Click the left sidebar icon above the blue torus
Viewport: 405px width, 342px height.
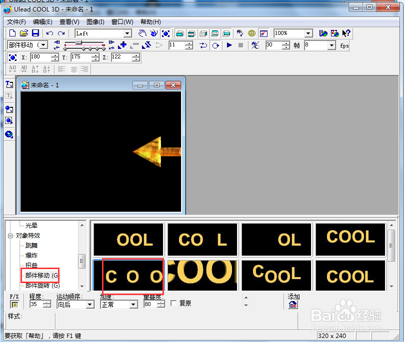click(x=9, y=121)
